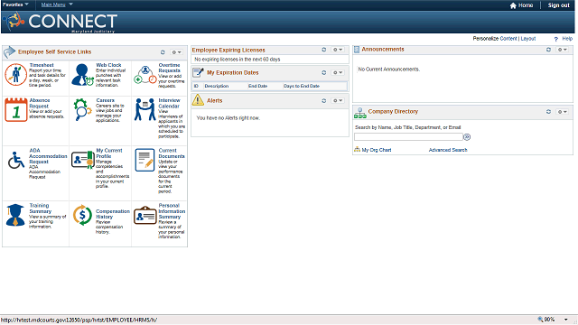
Task: Sort by the Description column header
Action: click(x=217, y=86)
